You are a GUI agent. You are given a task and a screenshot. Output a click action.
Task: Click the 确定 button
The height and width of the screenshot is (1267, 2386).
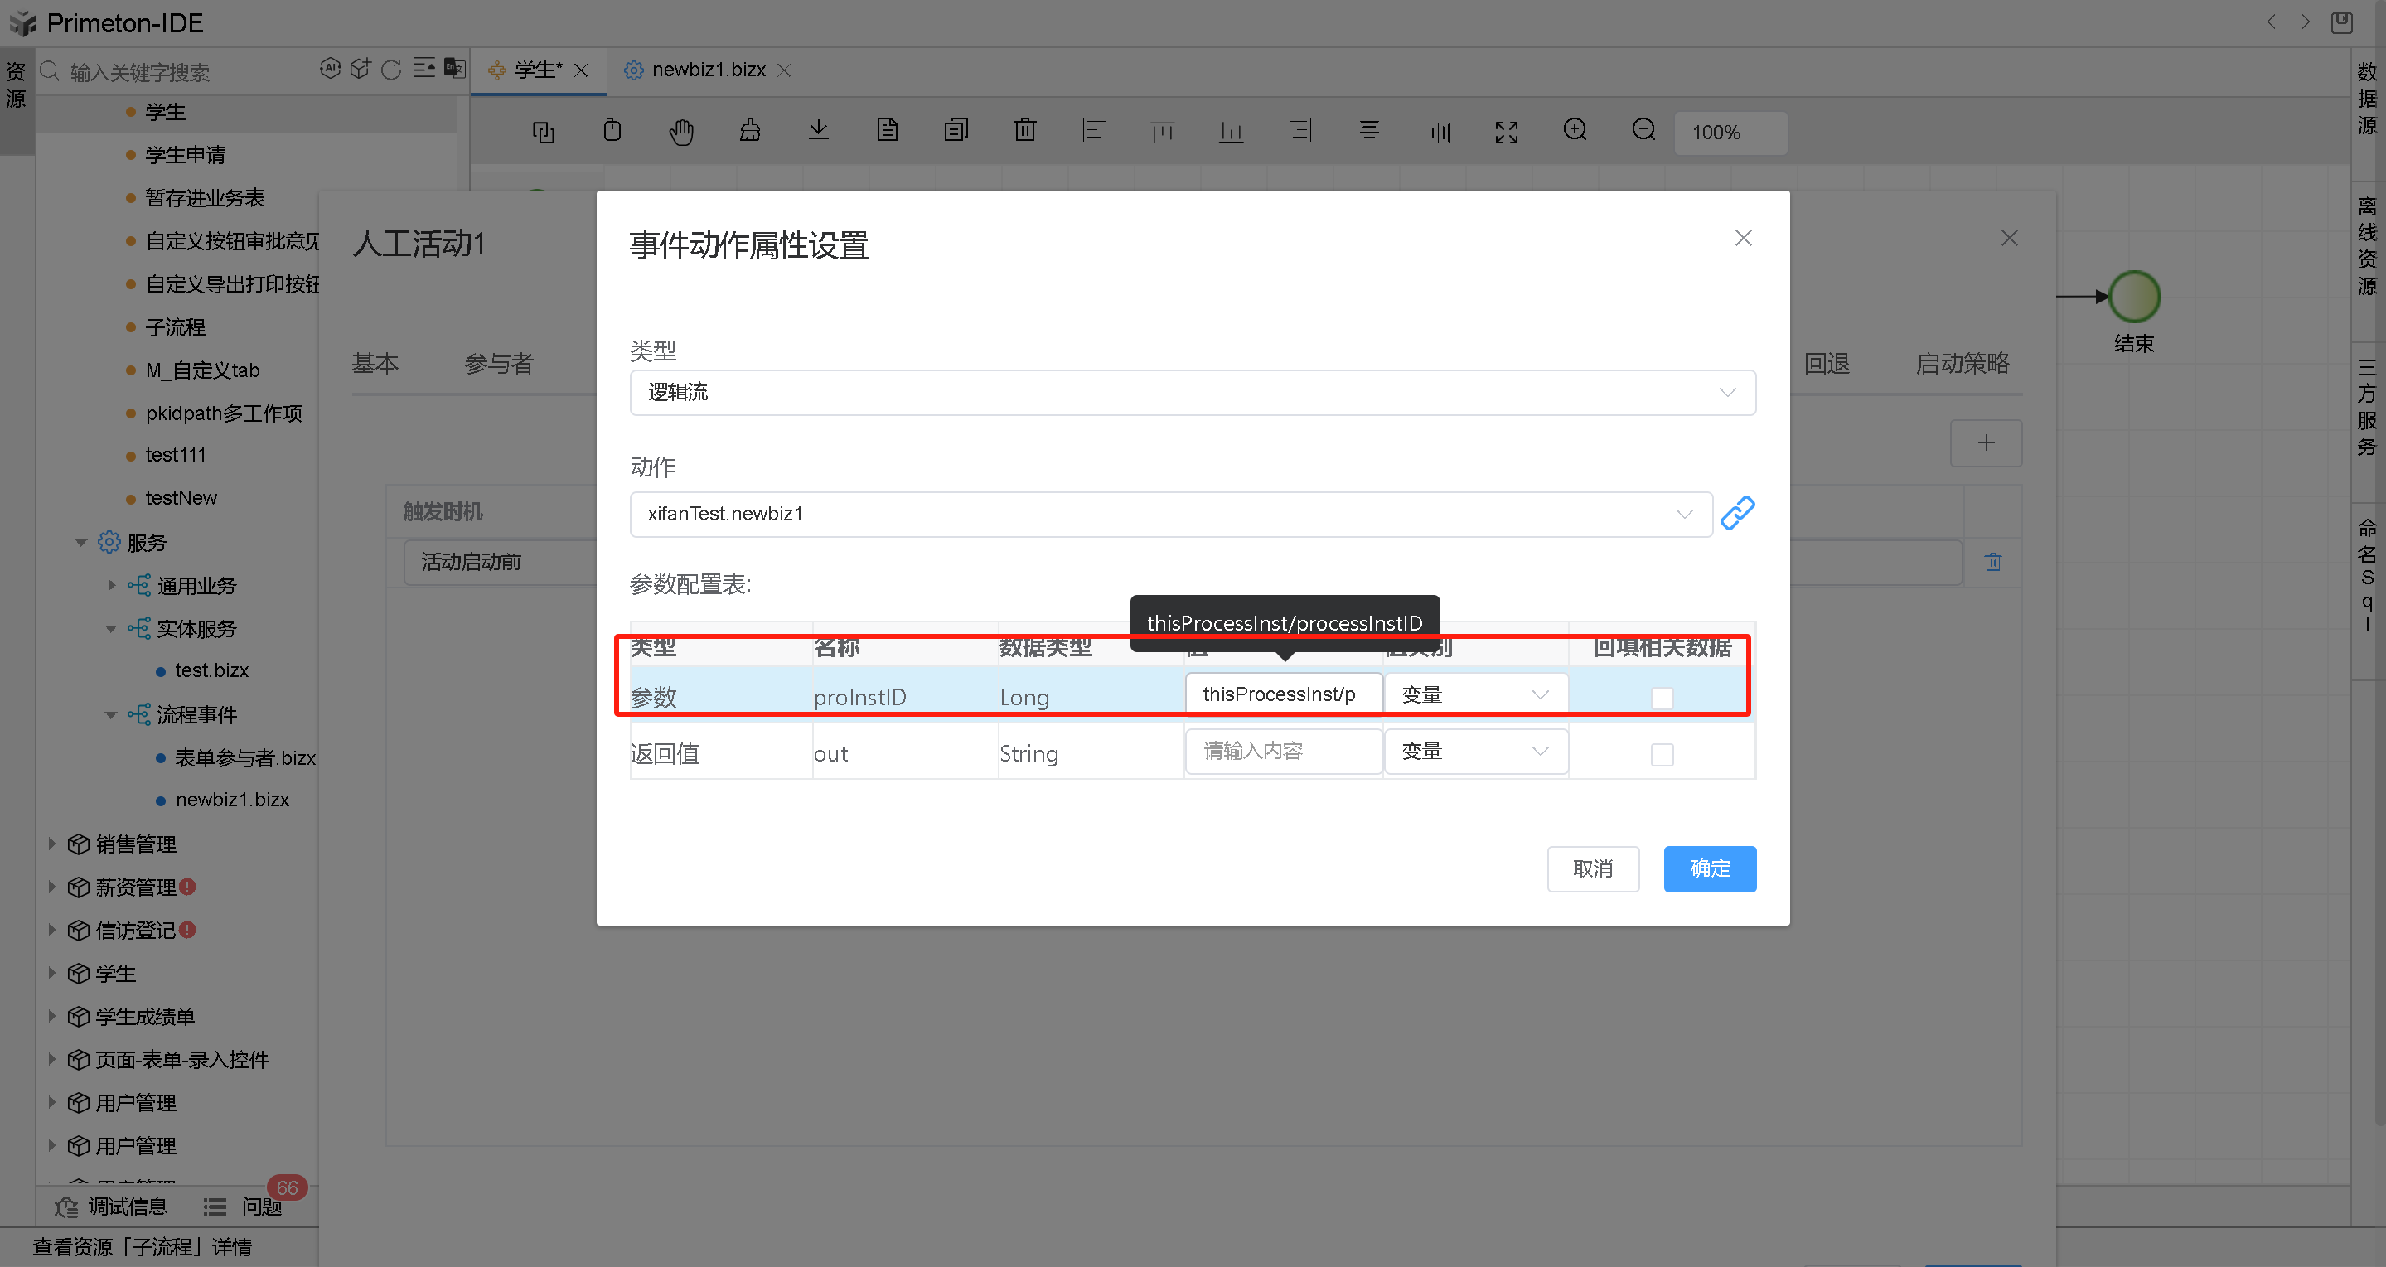[1709, 868]
